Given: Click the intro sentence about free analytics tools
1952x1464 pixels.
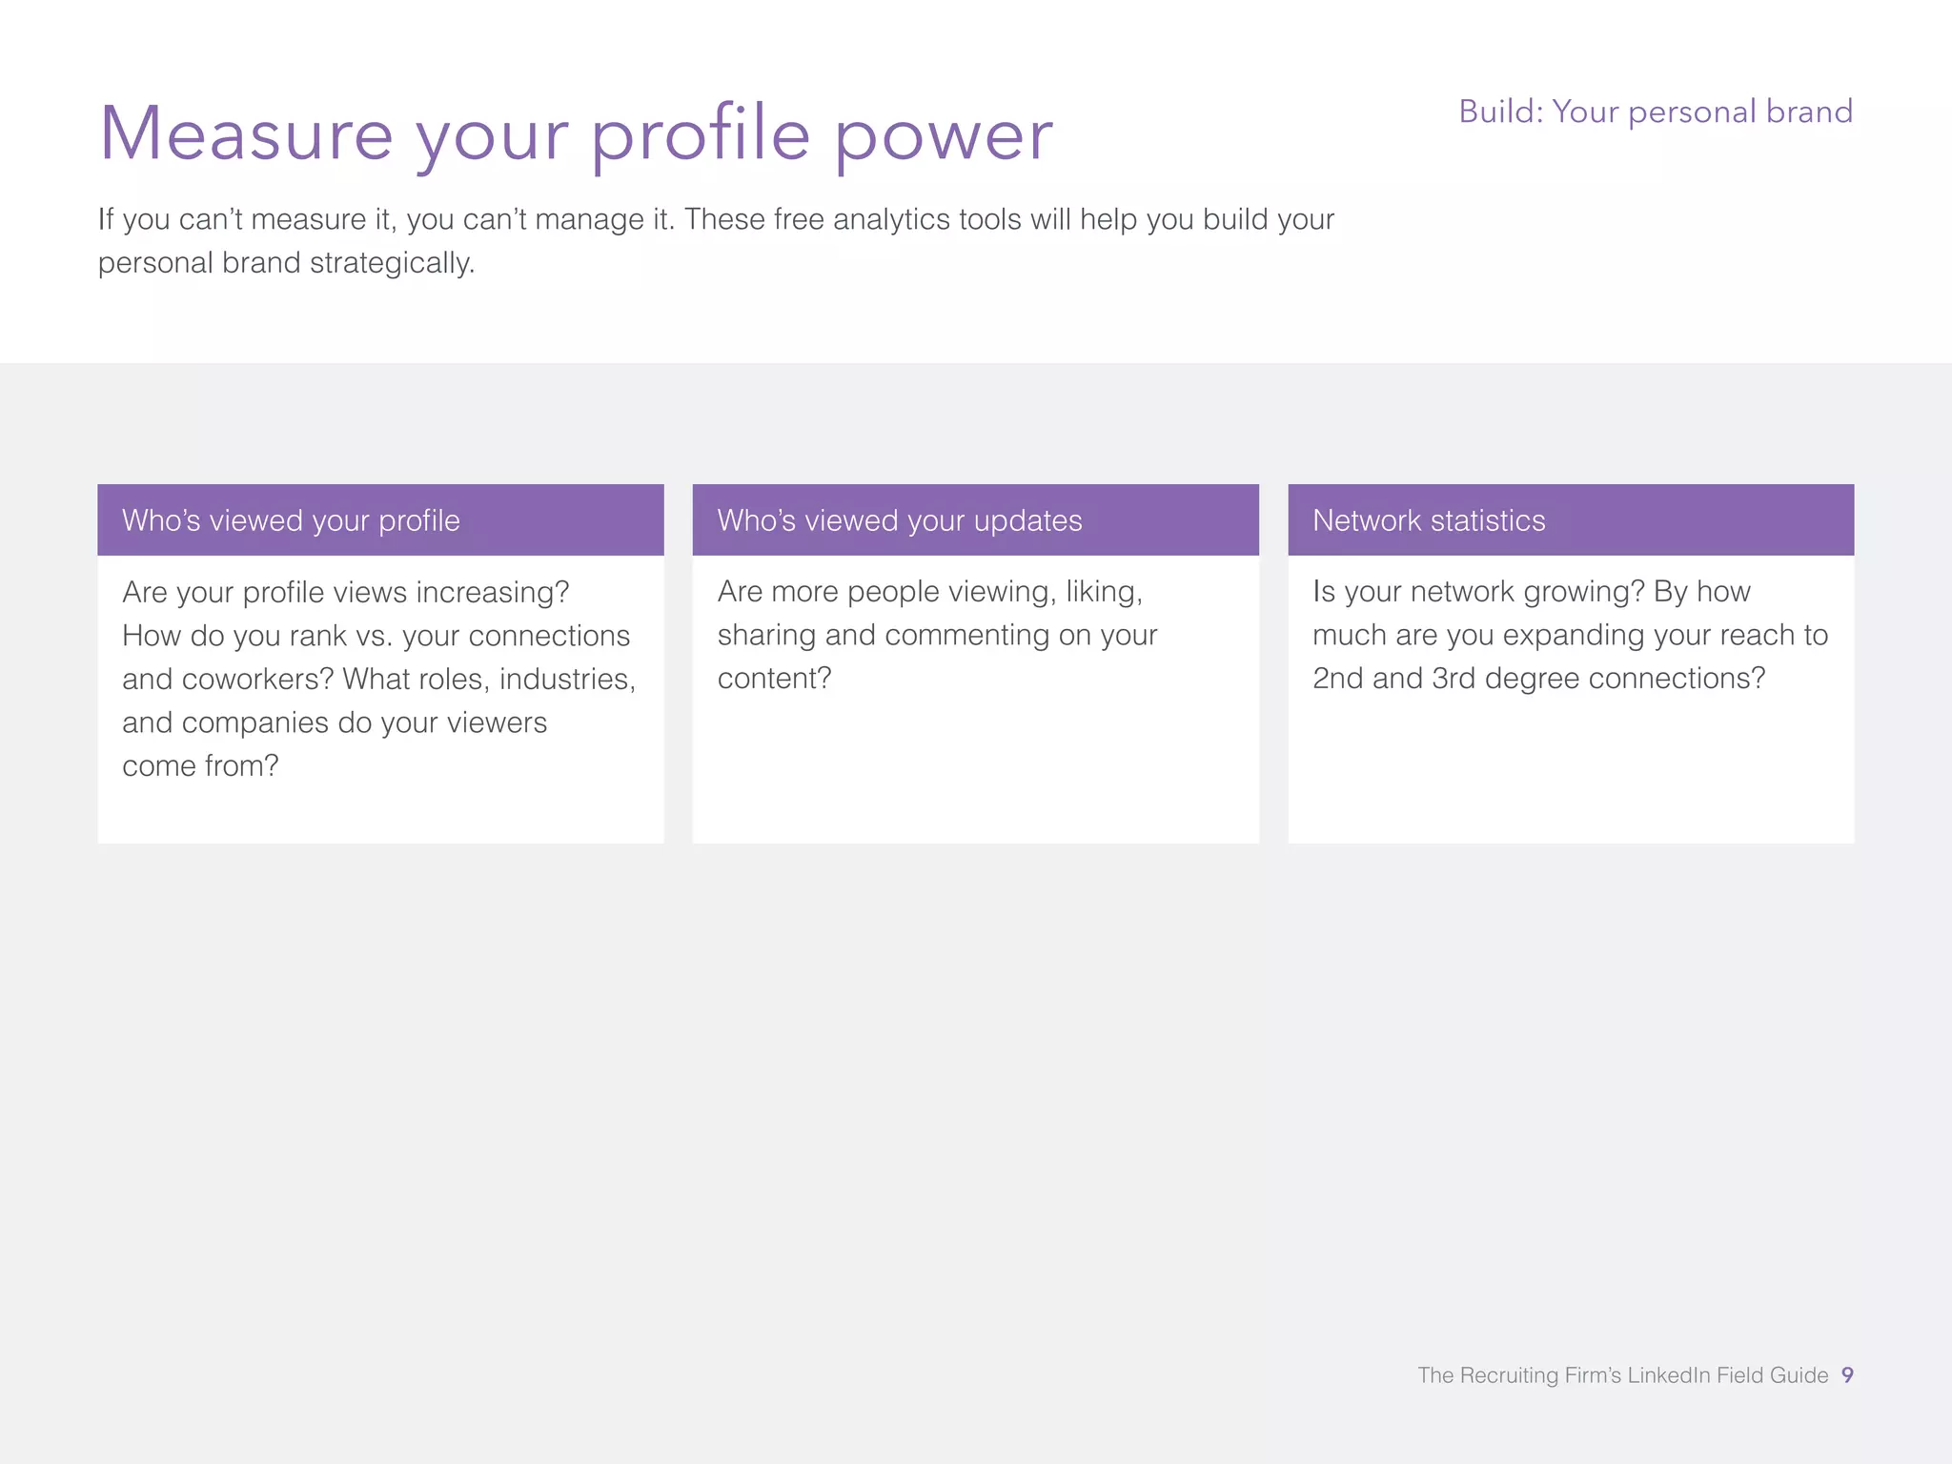Looking at the screenshot, I should pos(716,240).
